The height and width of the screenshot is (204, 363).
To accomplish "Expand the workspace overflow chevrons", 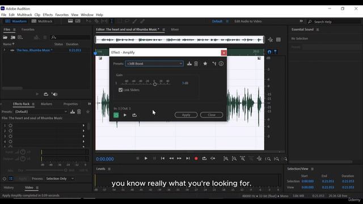I will pos(301,21).
